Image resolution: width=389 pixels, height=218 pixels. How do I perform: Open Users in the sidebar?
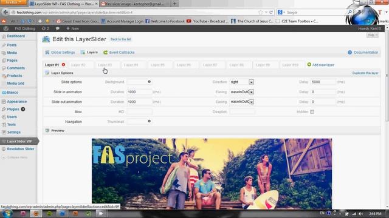[12, 117]
